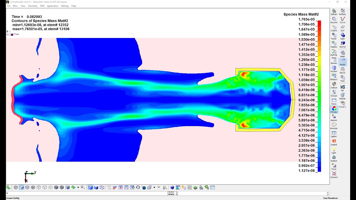
Task: Open the RefGeo reference geometry tool
Action: pos(342,12)
